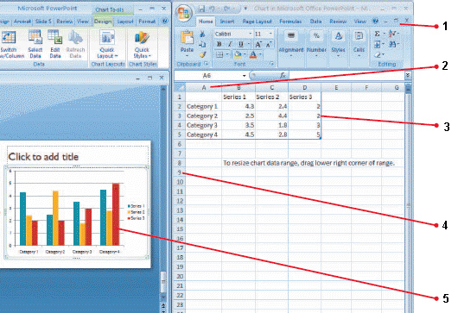The height and width of the screenshot is (313, 458).
Task: Click the cell with value 4.3
Action: tap(239, 106)
